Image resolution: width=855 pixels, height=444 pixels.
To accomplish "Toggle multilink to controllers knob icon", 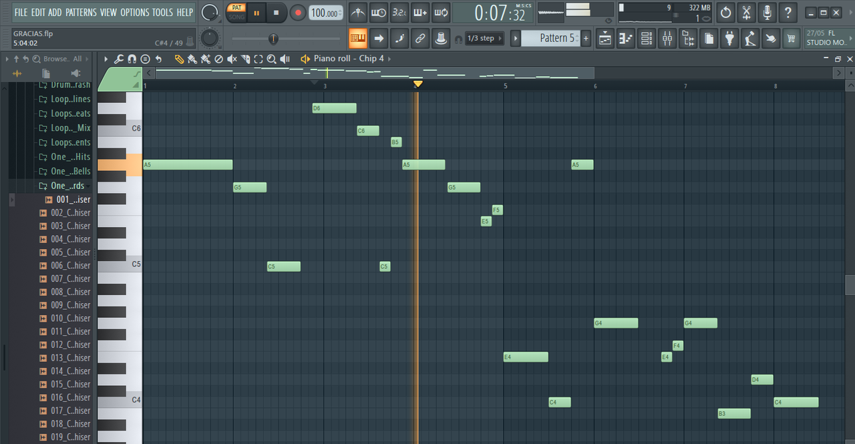I will coord(441,38).
